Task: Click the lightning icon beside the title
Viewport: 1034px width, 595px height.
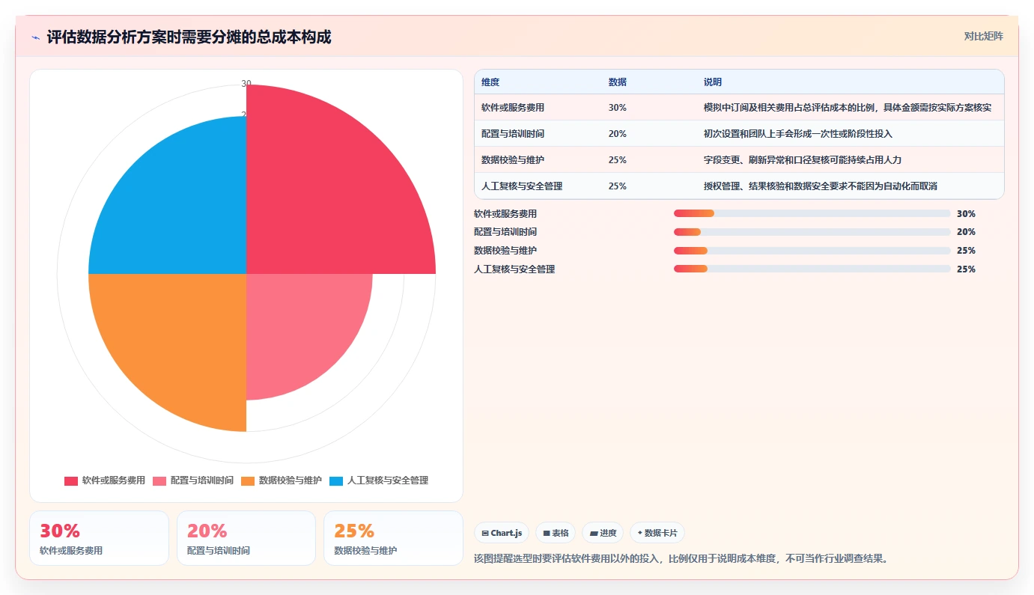Action: tap(35, 37)
